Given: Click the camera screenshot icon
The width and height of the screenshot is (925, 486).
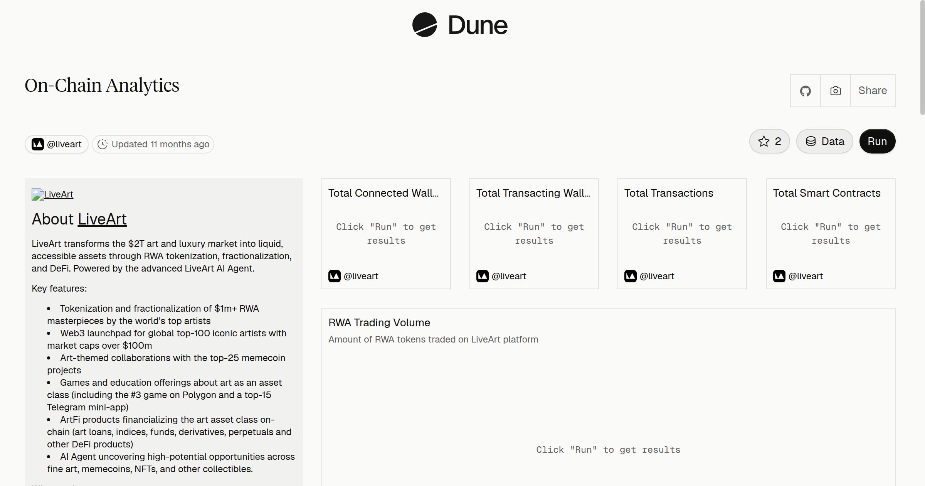Looking at the screenshot, I should pyautogui.click(x=835, y=91).
